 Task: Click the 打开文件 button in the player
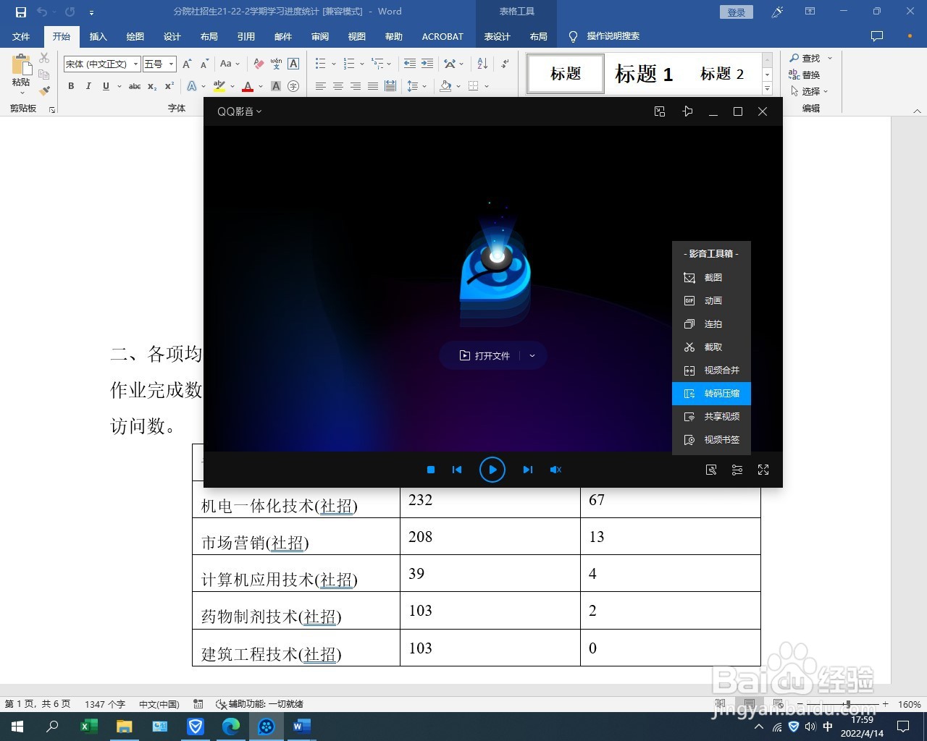(x=487, y=355)
